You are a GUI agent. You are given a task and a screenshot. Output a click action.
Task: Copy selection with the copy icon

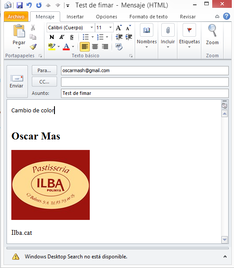[x=33, y=37]
